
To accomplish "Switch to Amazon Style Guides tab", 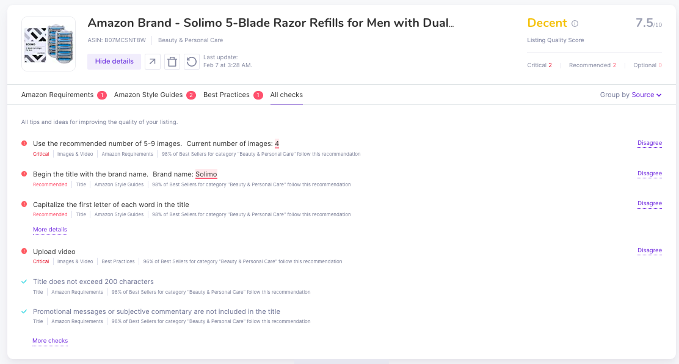I will pyautogui.click(x=154, y=95).
